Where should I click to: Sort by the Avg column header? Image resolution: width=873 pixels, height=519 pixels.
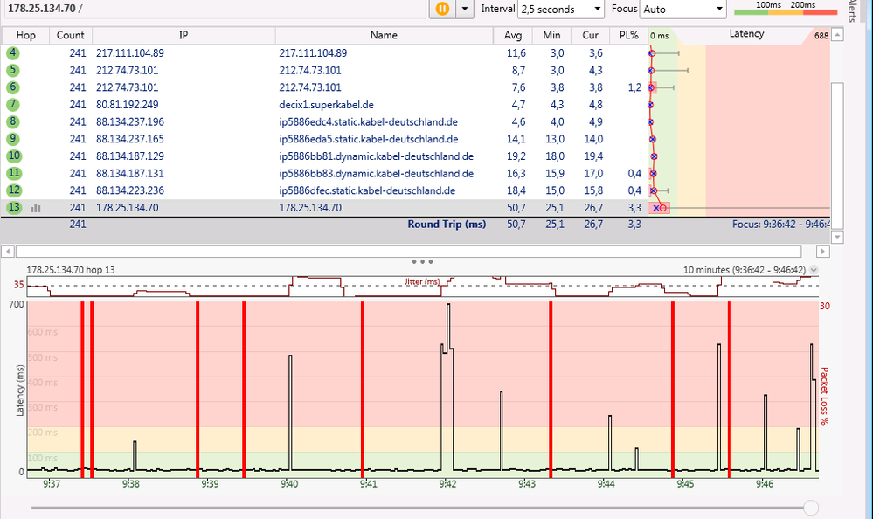(513, 35)
